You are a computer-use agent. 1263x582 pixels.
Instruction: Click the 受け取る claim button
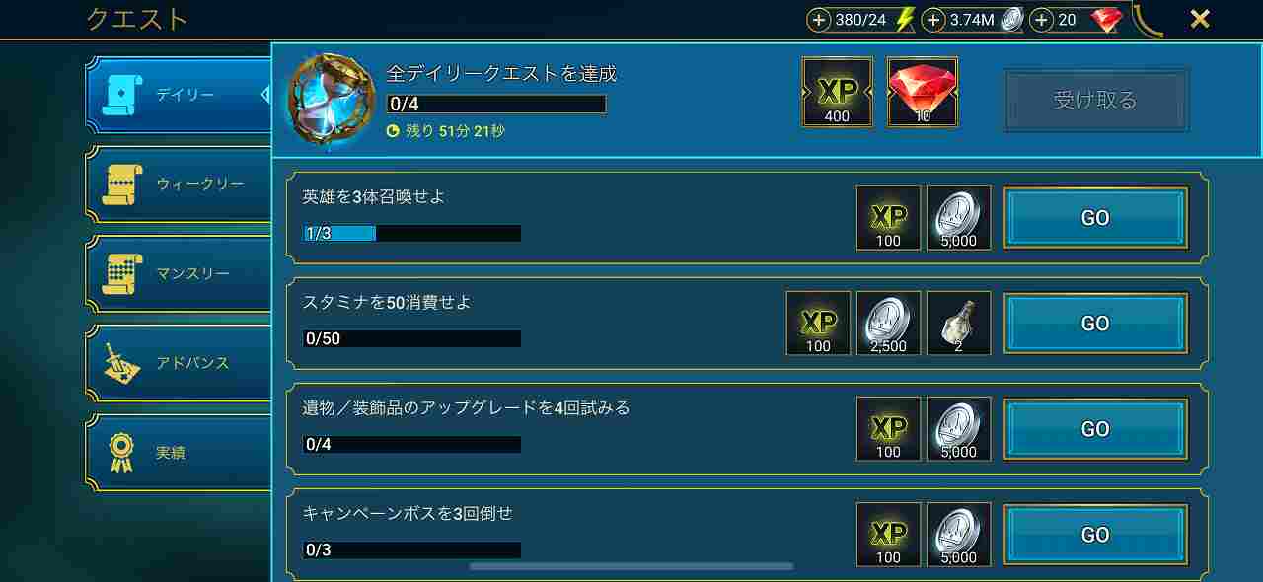tap(1095, 100)
